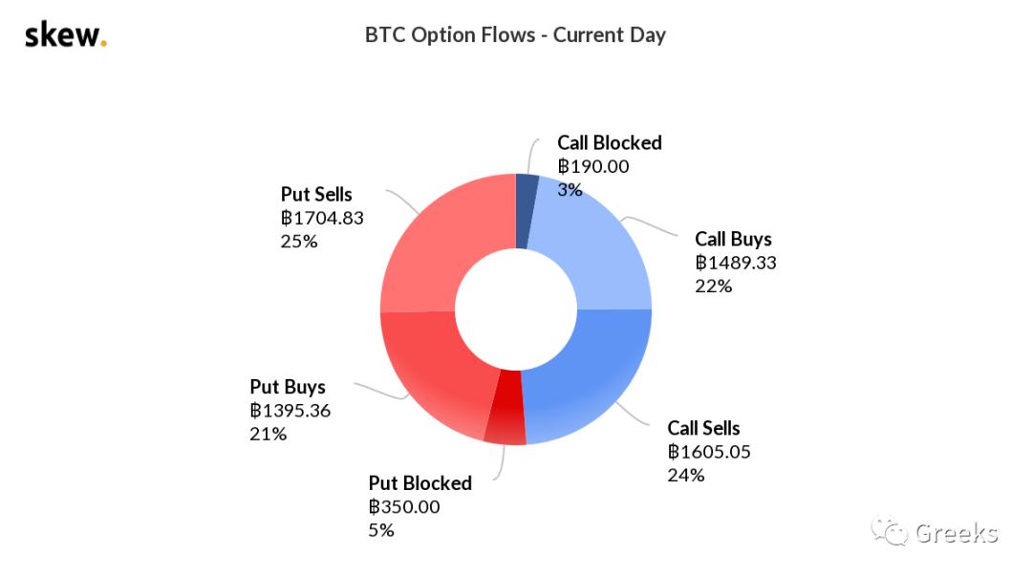Click the Call Blocked label
Screen dimensions: 1032x576
click(610, 143)
